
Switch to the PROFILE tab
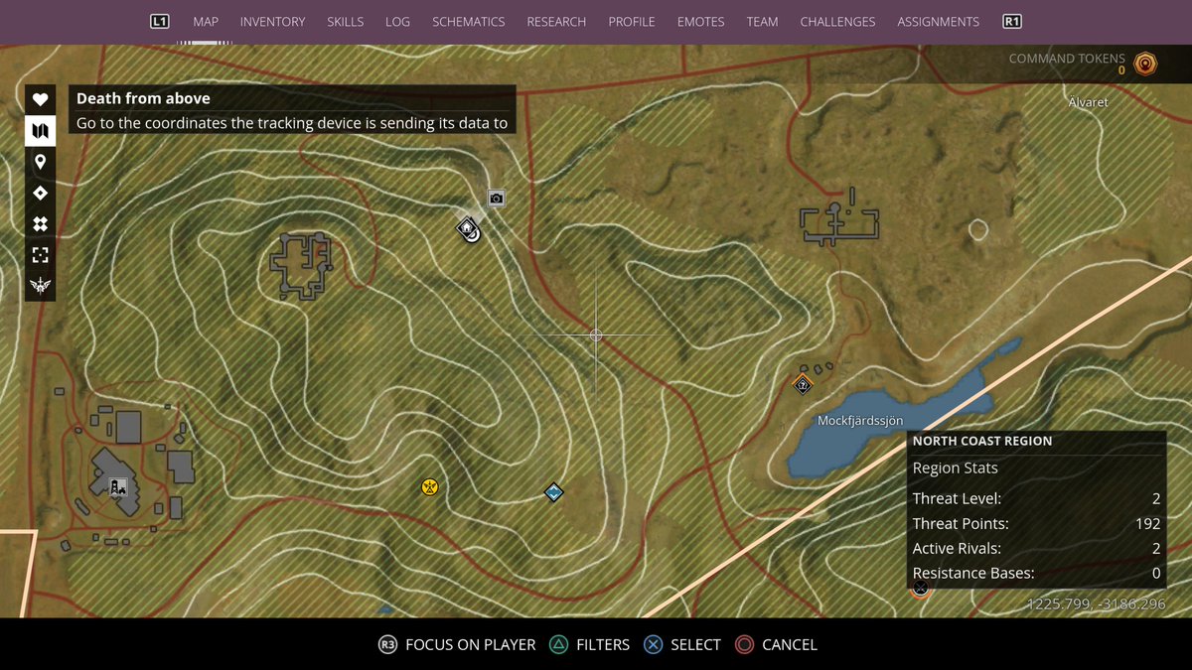click(632, 21)
